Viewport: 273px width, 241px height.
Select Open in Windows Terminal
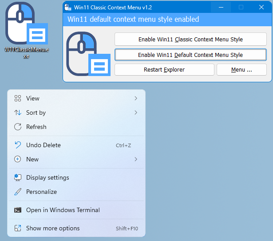[76, 210]
